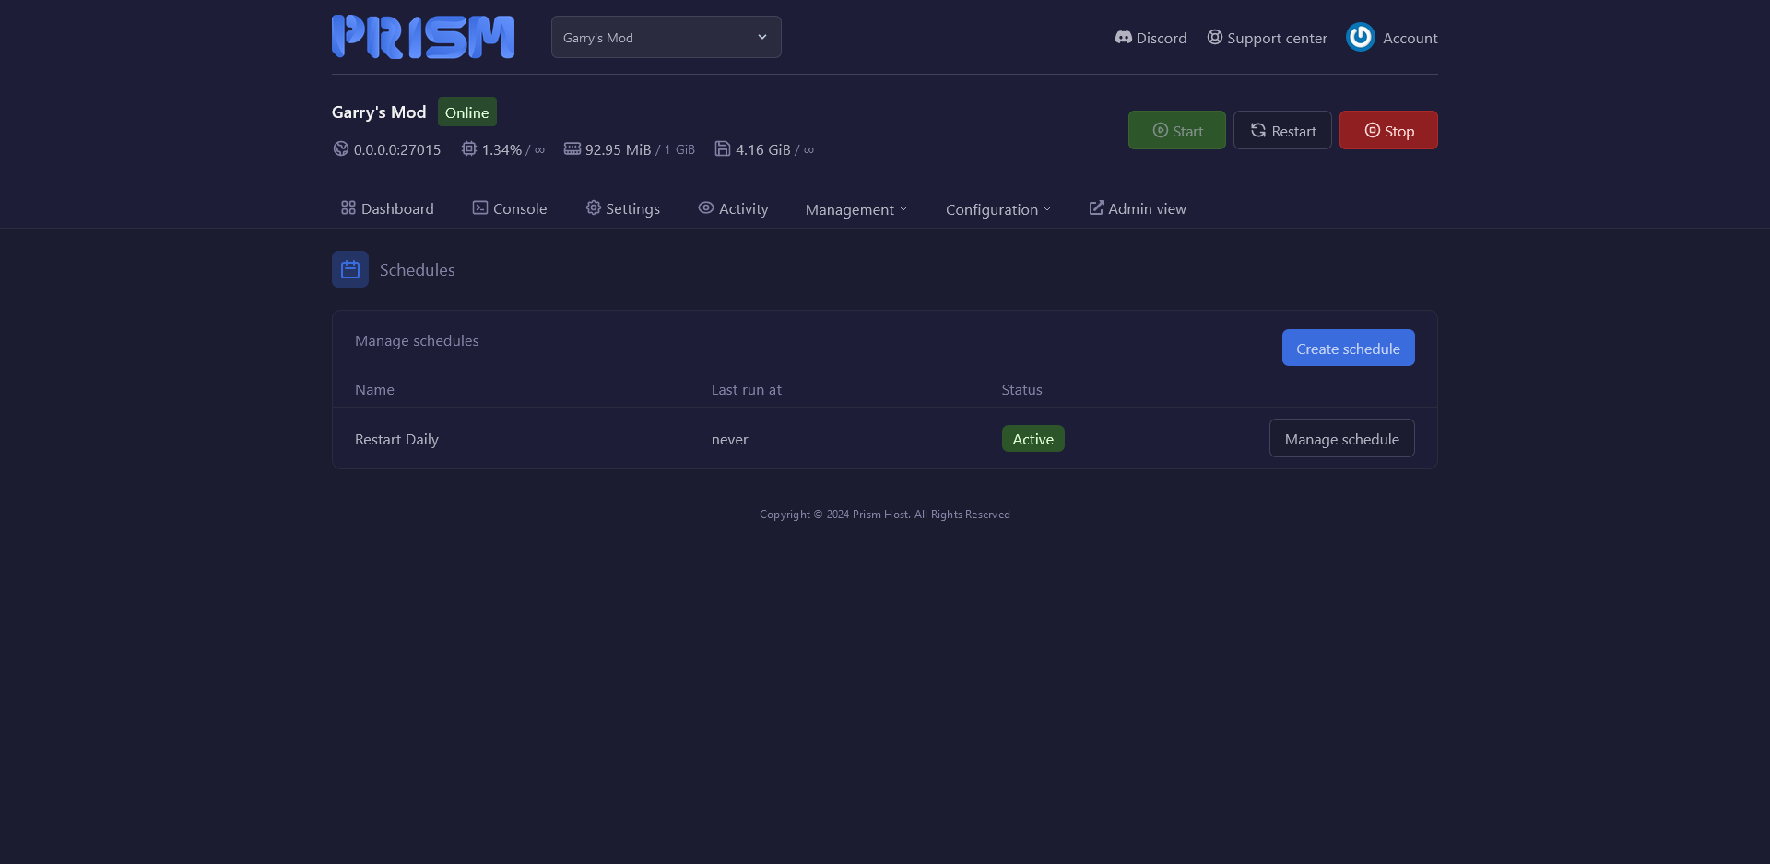Click the server IP address globe icon
Image resolution: width=1770 pixels, height=864 pixels.
tap(341, 148)
